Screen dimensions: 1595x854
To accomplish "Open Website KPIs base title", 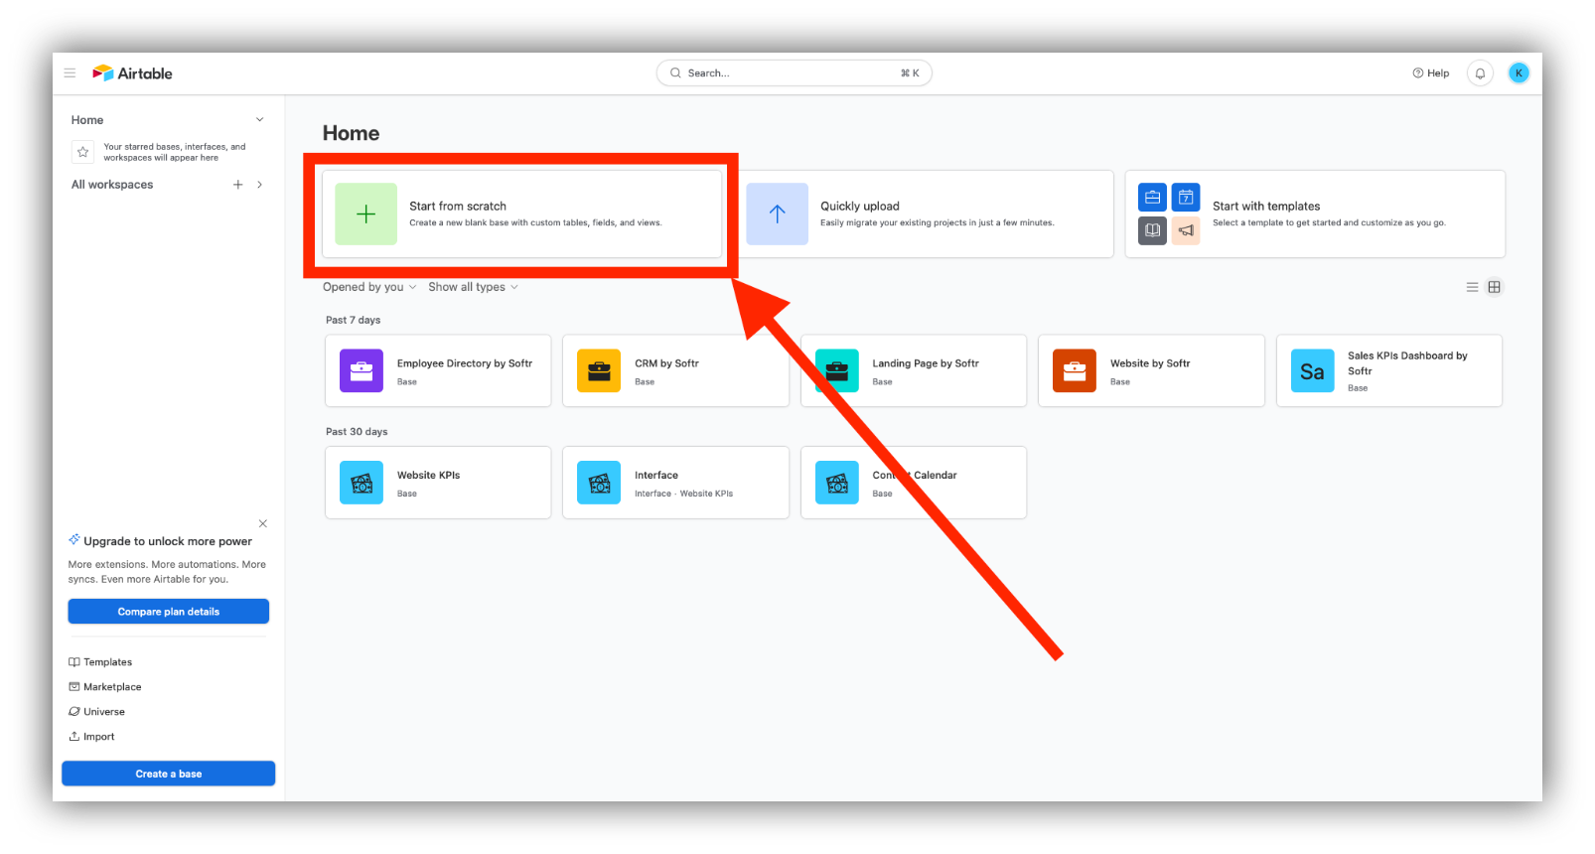I will pyautogui.click(x=428, y=476).
